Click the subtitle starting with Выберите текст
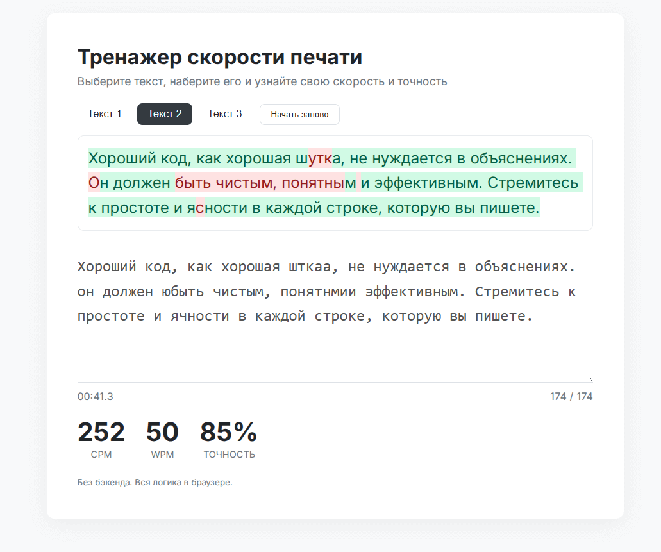661x552 pixels. (262, 82)
